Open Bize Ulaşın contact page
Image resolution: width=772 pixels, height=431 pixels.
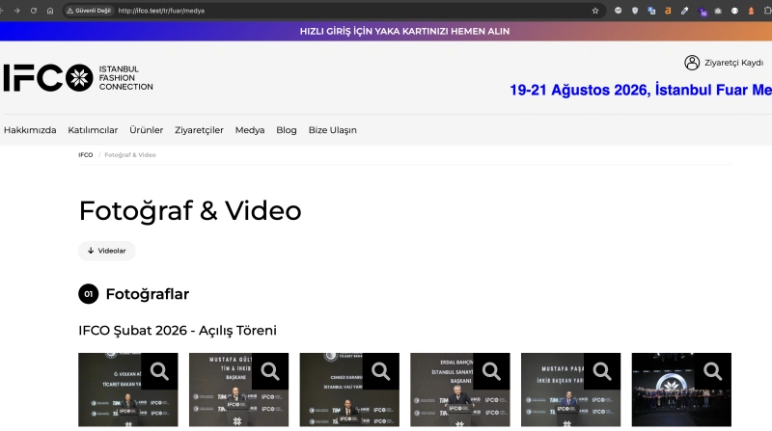332,130
